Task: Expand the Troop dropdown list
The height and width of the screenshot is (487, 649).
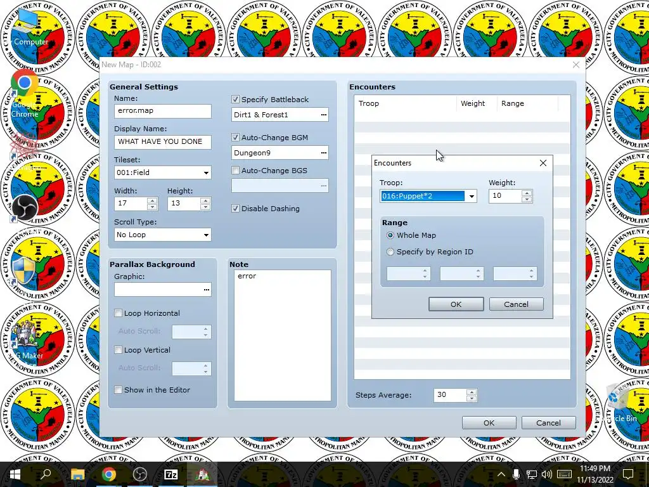Action: click(x=472, y=197)
